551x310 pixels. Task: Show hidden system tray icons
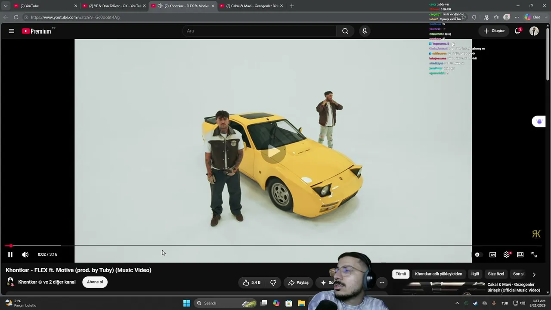click(457, 303)
